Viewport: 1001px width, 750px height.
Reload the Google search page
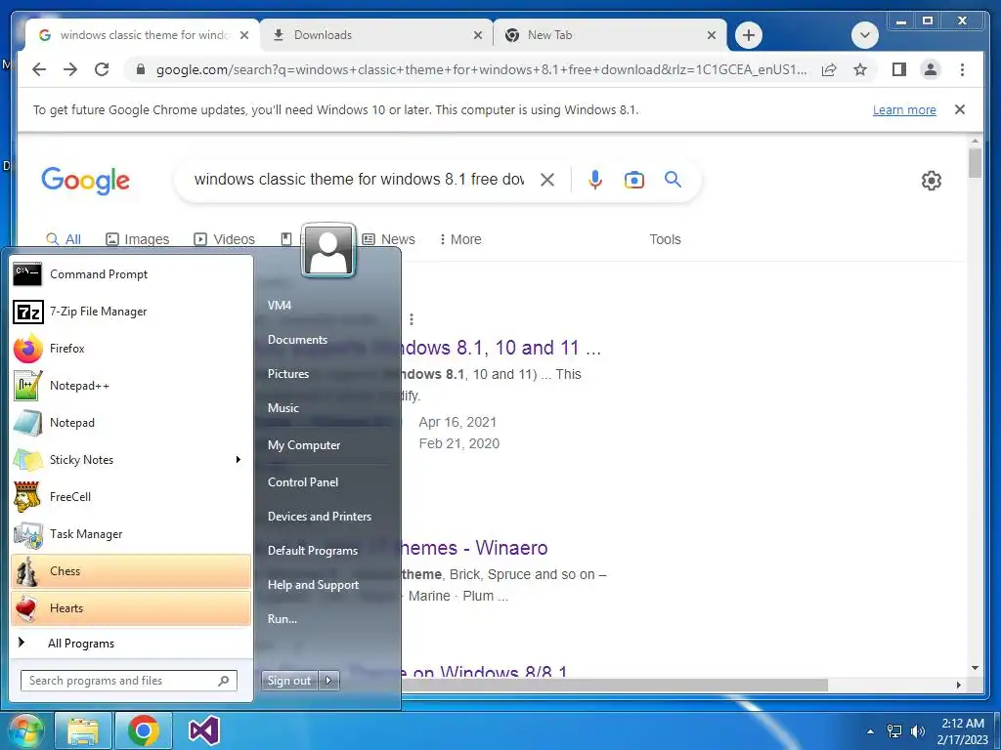(x=102, y=69)
